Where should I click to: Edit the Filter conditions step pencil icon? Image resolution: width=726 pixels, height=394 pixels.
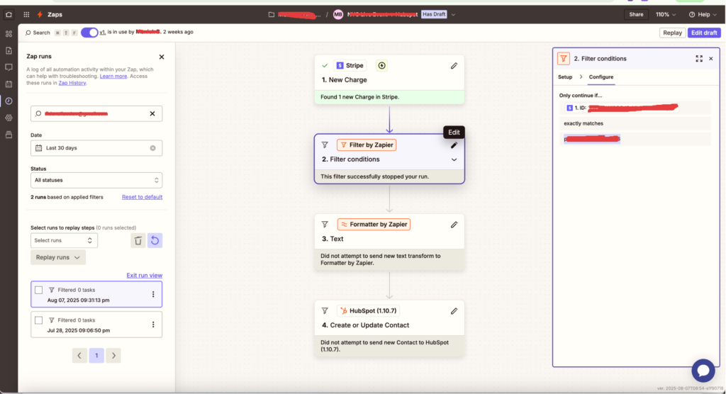tap(454, 145)
